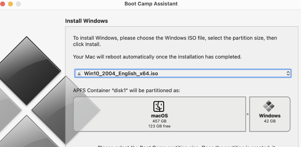Click the "Boot Camp Assistant" window title
This screenshot has height=147, width=301.
[x=151, y=4]
